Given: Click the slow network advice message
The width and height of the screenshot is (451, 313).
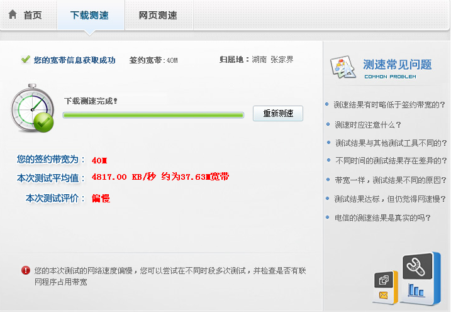Looking at the screenshot, I should click(x=170, y=276).
